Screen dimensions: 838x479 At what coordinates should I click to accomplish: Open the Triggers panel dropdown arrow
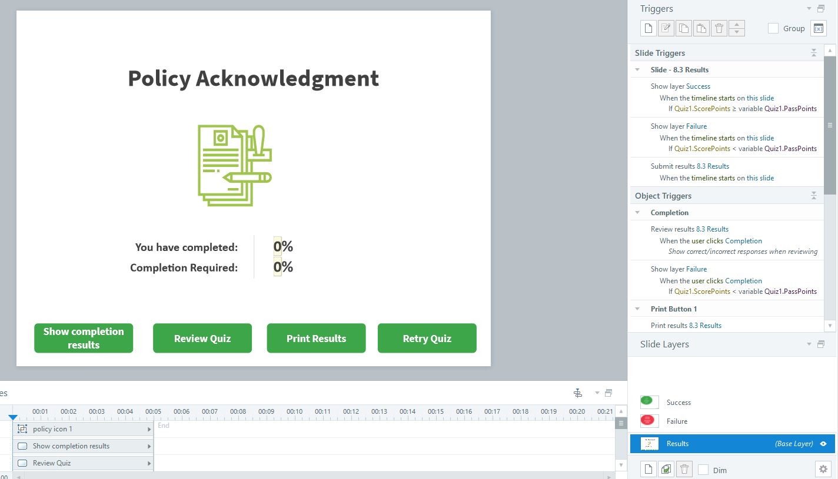click(x=809, y=9)
